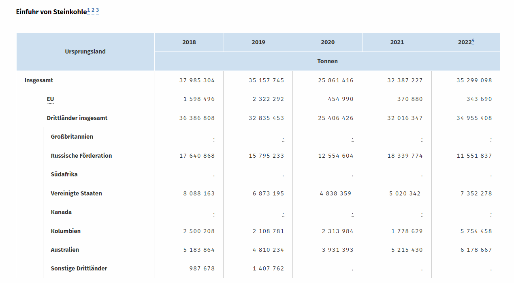This screenshot has width=514, height=283.
Task: Click the Großbritannien 2018 placeholder dot
Action: click(214, 139)
